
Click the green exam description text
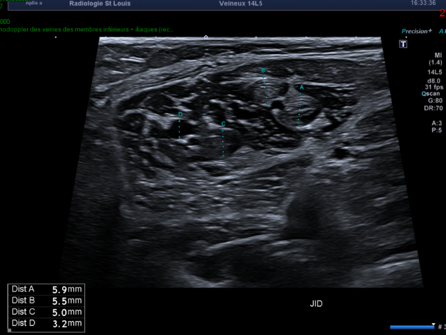coord(88,29)
